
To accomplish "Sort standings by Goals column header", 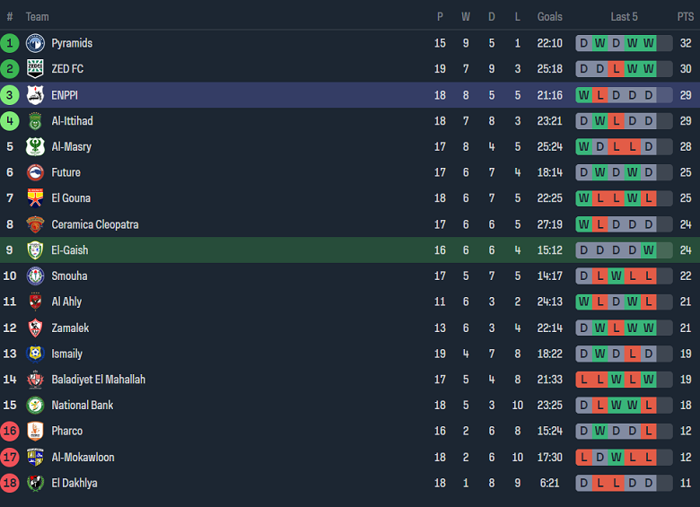I will (x=549, y=17).
